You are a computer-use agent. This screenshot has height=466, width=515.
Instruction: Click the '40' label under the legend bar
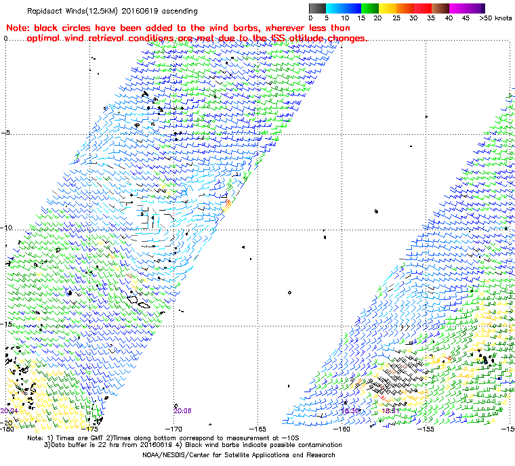[449, 18]
